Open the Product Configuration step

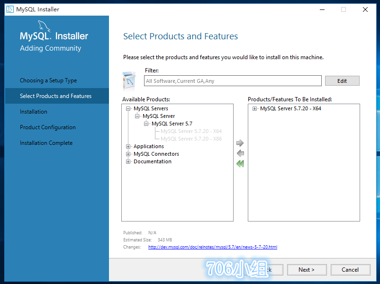tap(48, 127)
